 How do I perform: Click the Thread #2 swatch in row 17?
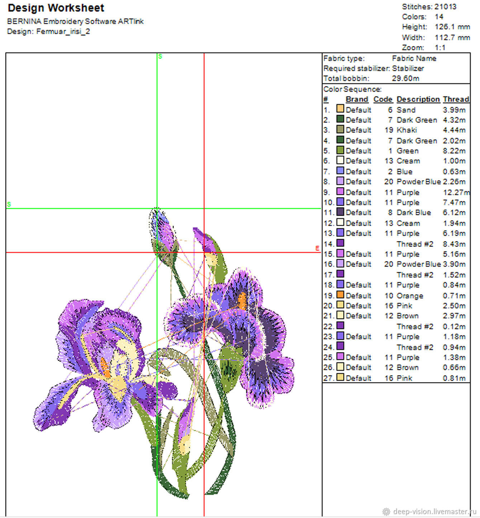tap(340, 274)
